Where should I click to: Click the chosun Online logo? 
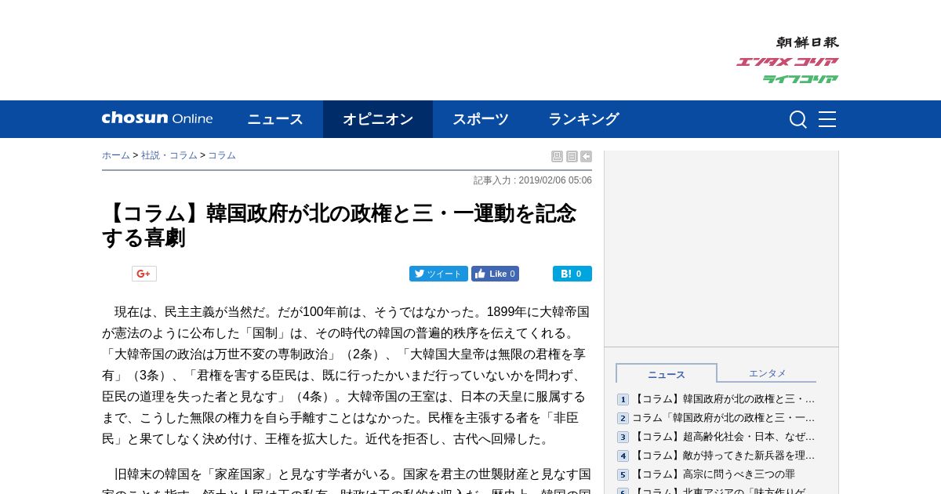point(157,118)
